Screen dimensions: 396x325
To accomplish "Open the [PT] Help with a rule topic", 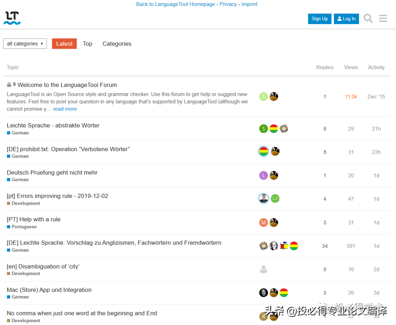I will pos(34,219).
